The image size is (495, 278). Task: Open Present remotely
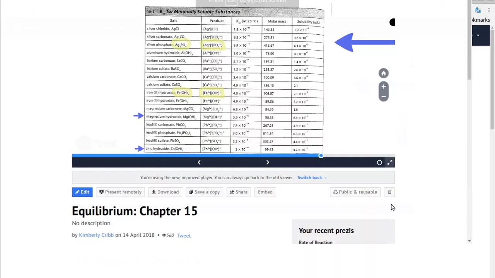[x=120, y=192]
